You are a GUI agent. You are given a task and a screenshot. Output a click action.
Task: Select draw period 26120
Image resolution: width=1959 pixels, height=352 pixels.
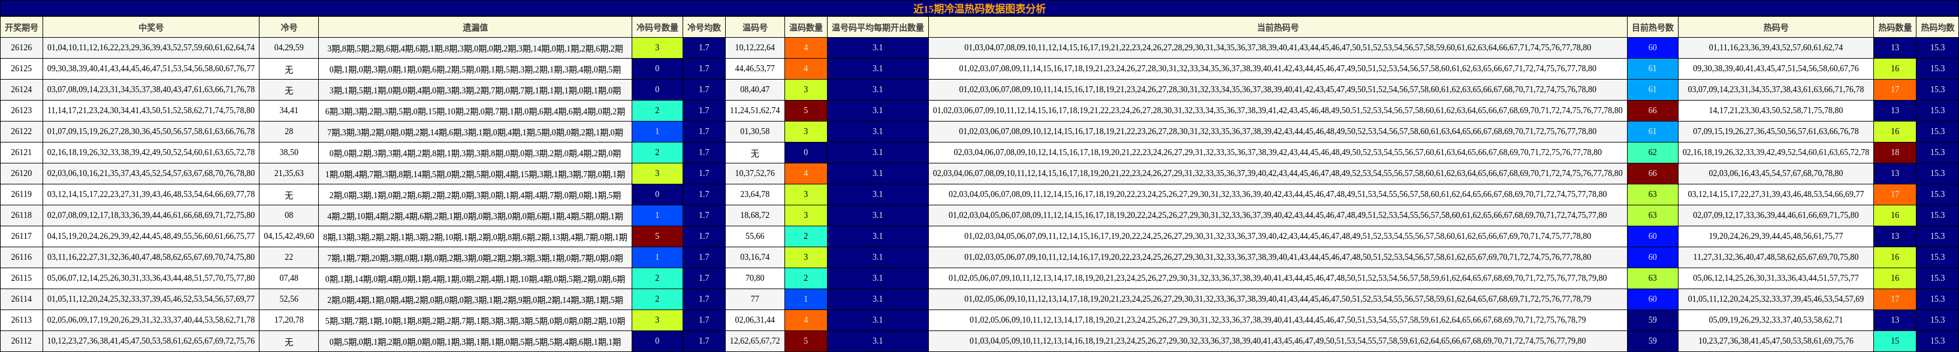coord(22,174)
